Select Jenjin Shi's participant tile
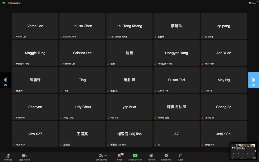The height and width of the screenshot is (162, 259). click(224, 134)
